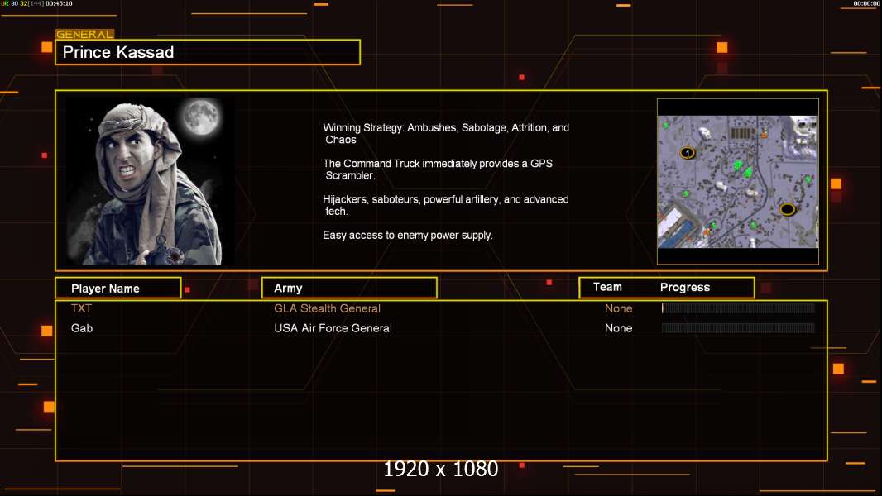The image size is (882, 496).
Task: Click the 00:00:00 counter at top right
Action: coord(866,3)
